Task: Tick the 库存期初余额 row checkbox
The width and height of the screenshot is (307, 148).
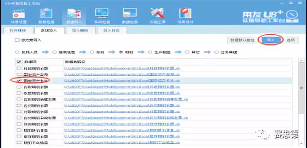Action: (x=19, y=136)
